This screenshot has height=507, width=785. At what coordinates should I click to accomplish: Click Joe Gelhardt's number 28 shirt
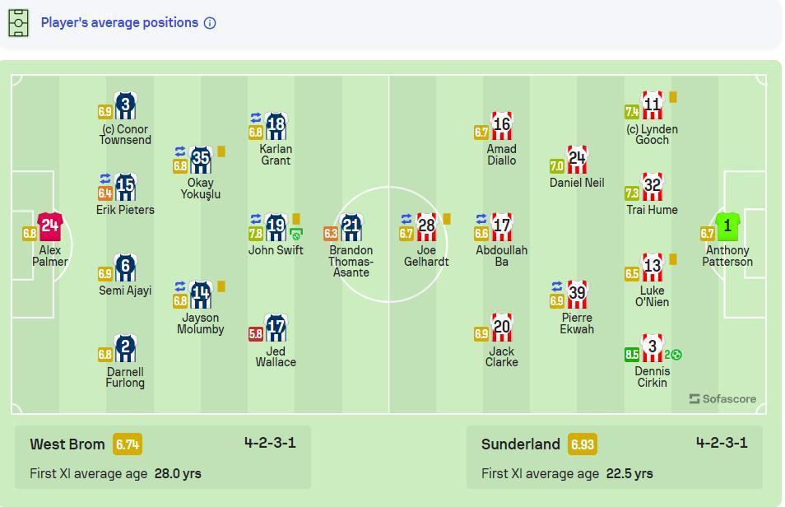[x=426, y=227]
